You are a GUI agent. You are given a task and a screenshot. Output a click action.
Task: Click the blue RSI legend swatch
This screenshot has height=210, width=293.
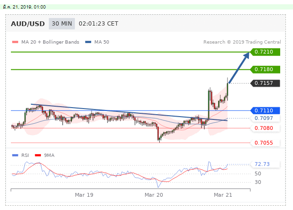click(x=15, y=155)
